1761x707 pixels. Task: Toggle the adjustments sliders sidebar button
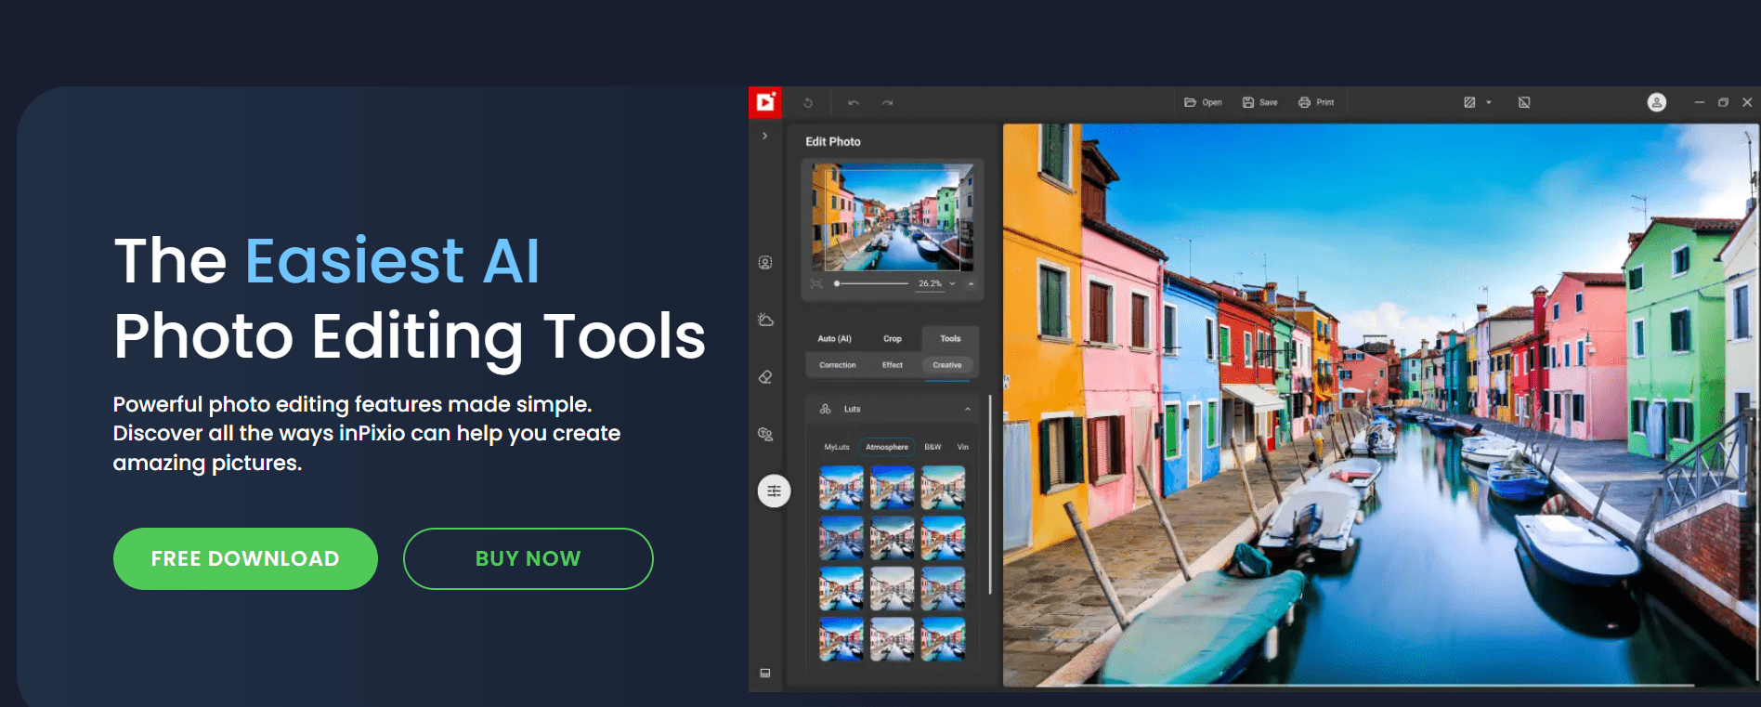tap(774, 491)
